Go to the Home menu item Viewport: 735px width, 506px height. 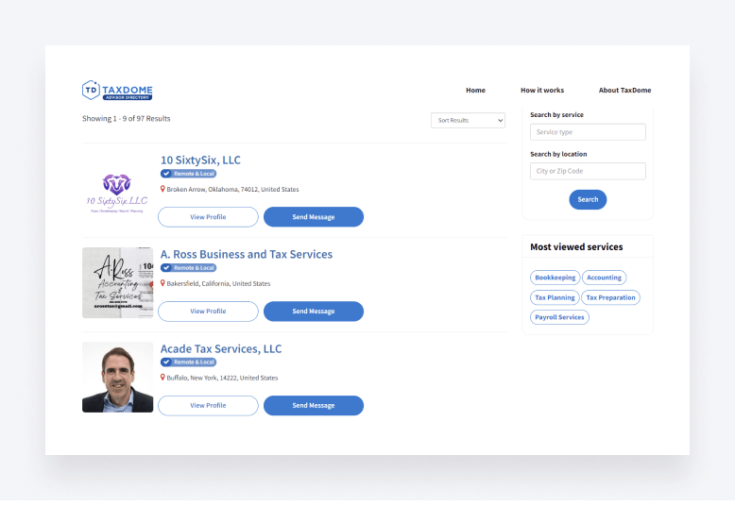click(475, 91)
